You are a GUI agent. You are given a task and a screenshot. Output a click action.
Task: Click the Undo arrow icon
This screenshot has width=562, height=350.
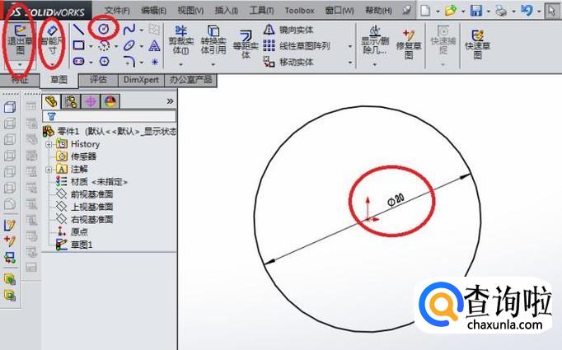click(x=527, y=11)
